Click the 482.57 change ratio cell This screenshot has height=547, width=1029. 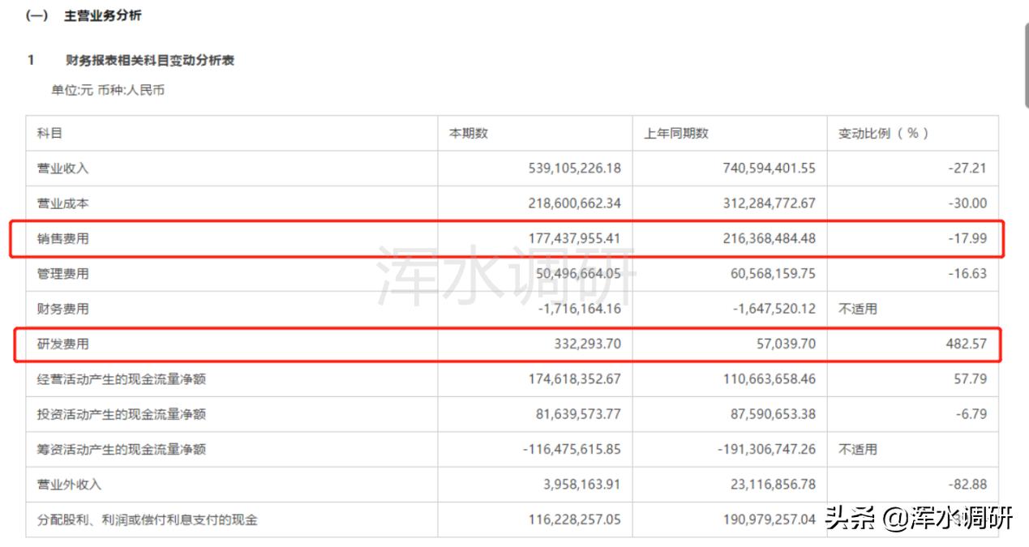pyautogui.click(x=967, y=344)
